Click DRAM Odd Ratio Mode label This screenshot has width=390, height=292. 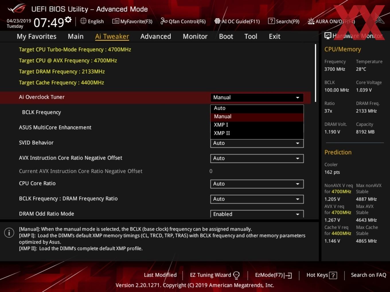pos(46,214)
